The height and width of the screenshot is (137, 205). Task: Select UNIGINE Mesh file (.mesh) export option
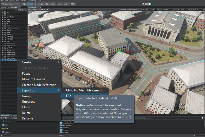84,90
